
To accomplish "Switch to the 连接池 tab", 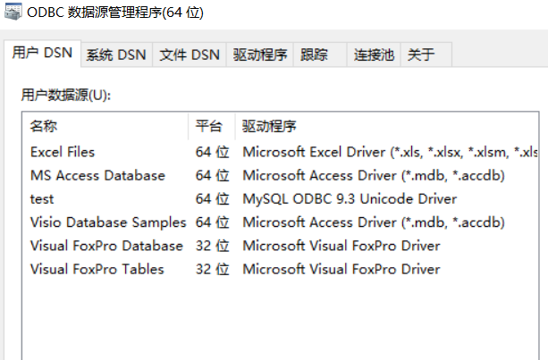I will [x=374, y=54].
